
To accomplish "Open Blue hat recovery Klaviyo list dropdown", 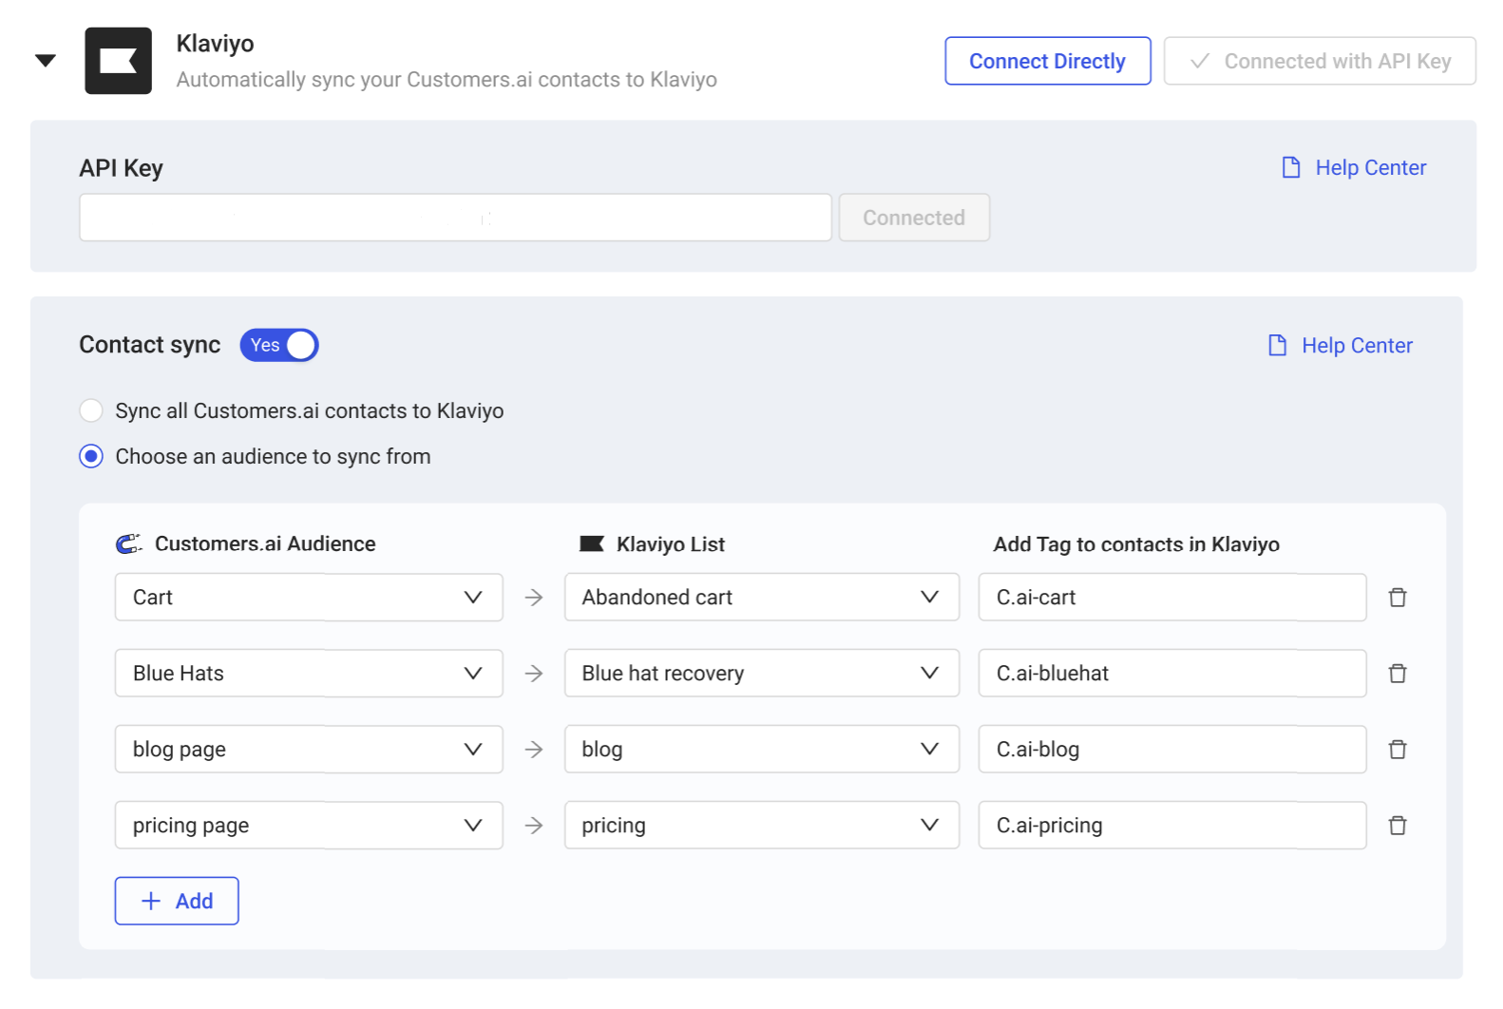I will click(x=762, y=674).
